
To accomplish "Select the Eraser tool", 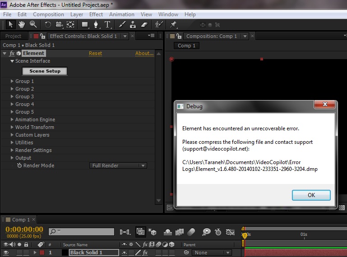I will tap(144, 24).
